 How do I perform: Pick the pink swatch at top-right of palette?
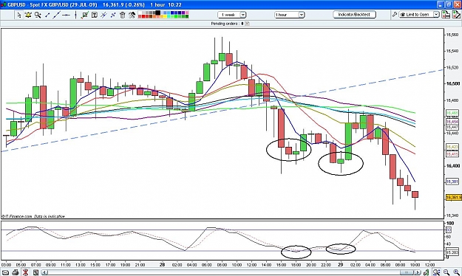(x=187, y=13)
